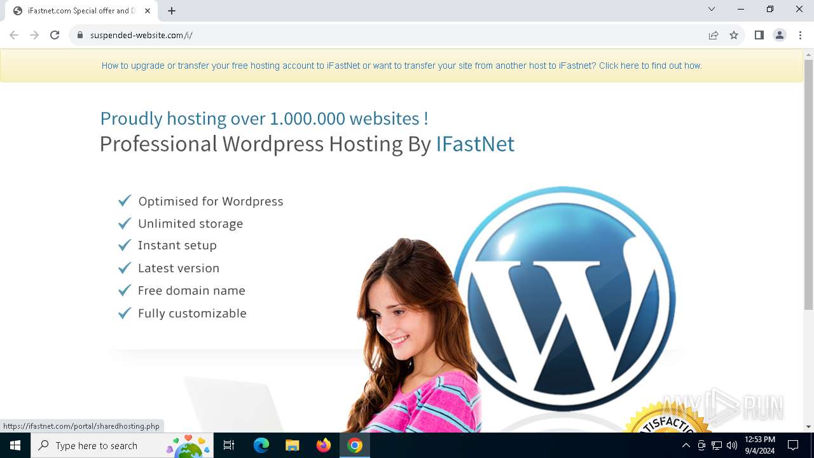
Task: Share this page icon in address bar
Action: point(714,35)
